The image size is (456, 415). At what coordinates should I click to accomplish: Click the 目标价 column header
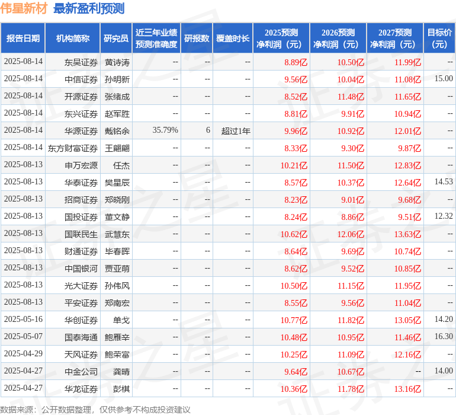[439, 39]
